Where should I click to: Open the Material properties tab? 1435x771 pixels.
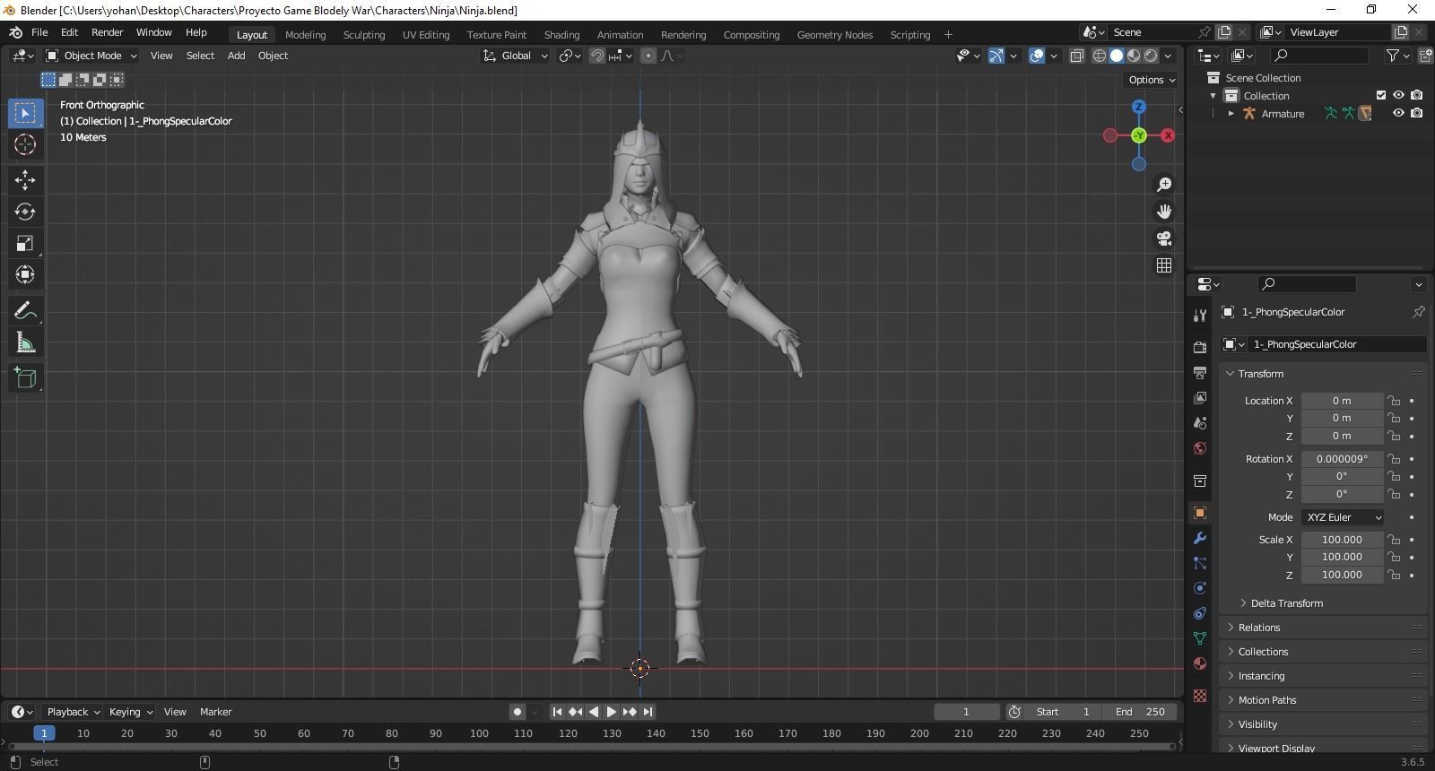[1200, 663]
